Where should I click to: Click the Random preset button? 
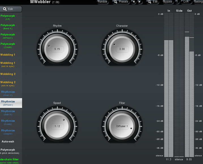103,2
